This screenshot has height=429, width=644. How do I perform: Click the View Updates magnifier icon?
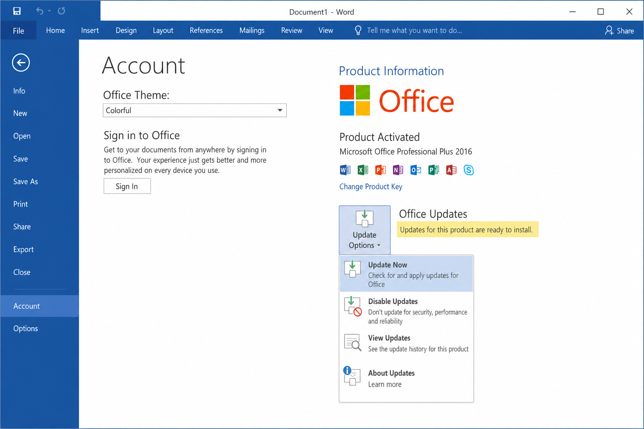pyautogui.click(x=353, y=342)
